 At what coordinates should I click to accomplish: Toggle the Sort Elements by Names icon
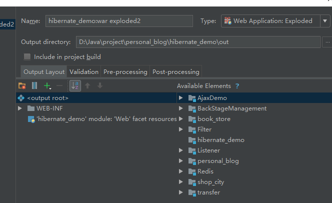pyautogui.click(x=75, y=86)
